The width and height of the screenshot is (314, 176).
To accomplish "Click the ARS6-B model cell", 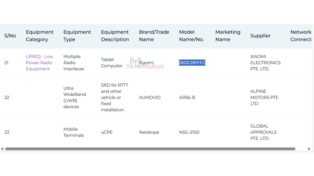I will tap(187, 97).
